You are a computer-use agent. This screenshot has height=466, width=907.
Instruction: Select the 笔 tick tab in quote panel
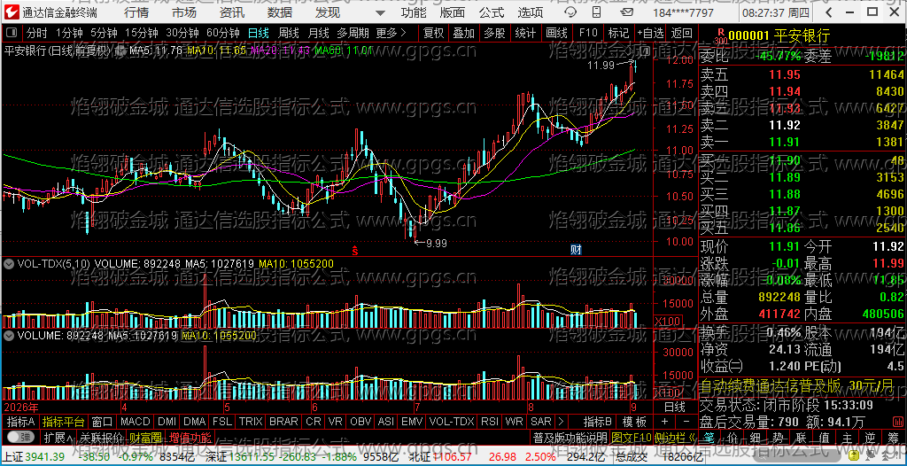pyautogui.click(x=709, y=437)
